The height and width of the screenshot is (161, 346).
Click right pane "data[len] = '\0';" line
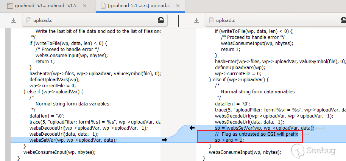pos(232,104)
